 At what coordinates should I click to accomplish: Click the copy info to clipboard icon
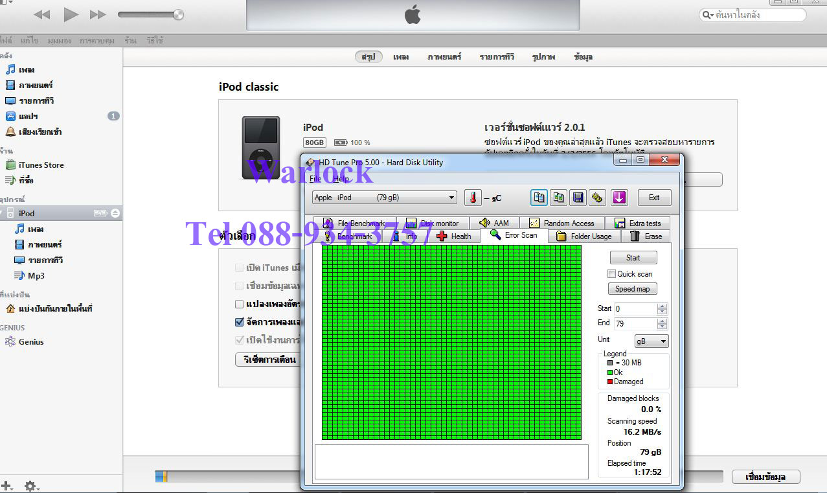click(x=538, y=198)
